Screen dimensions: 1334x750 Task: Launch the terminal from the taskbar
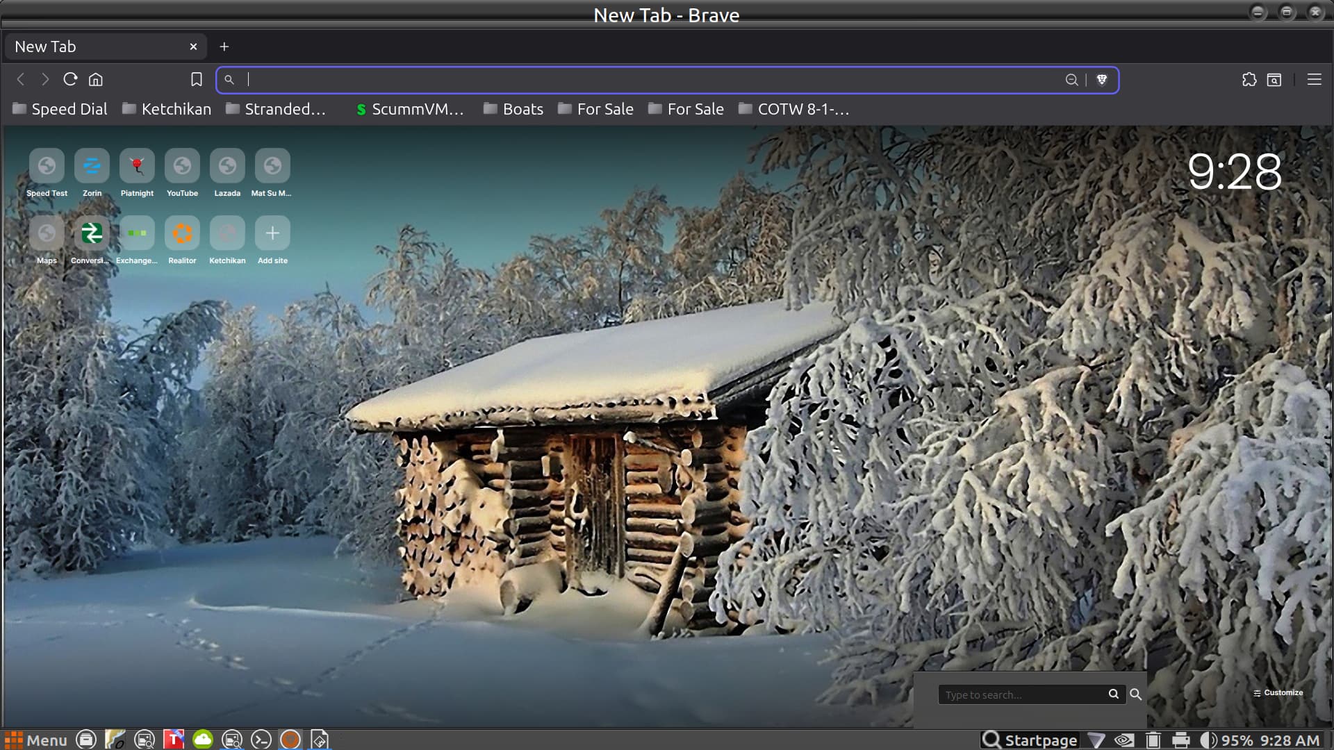click(x=261, y=740)
